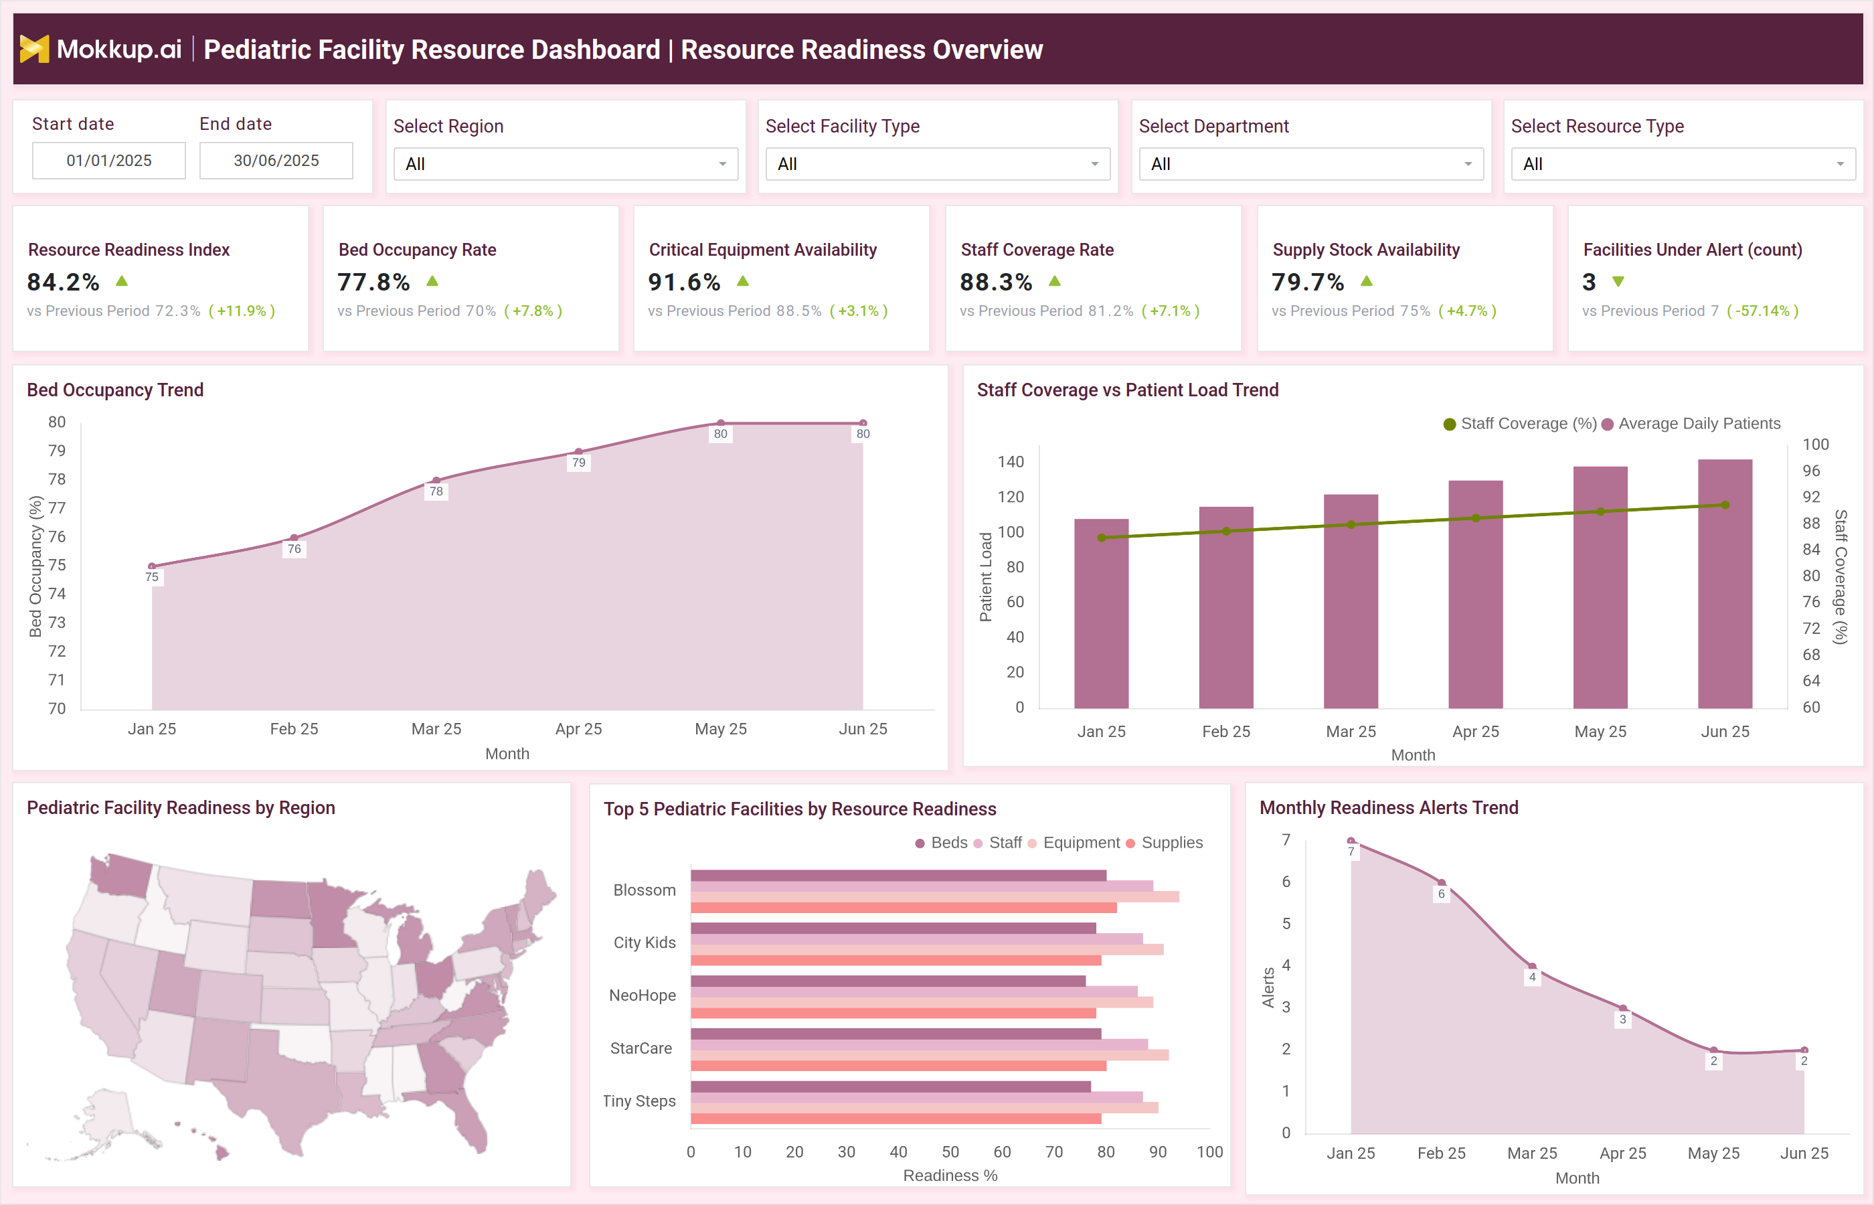This screenshot has width=1874, height=1205.
Task: Click the Mokkup.ai logo icon
Action: [34, 48]
